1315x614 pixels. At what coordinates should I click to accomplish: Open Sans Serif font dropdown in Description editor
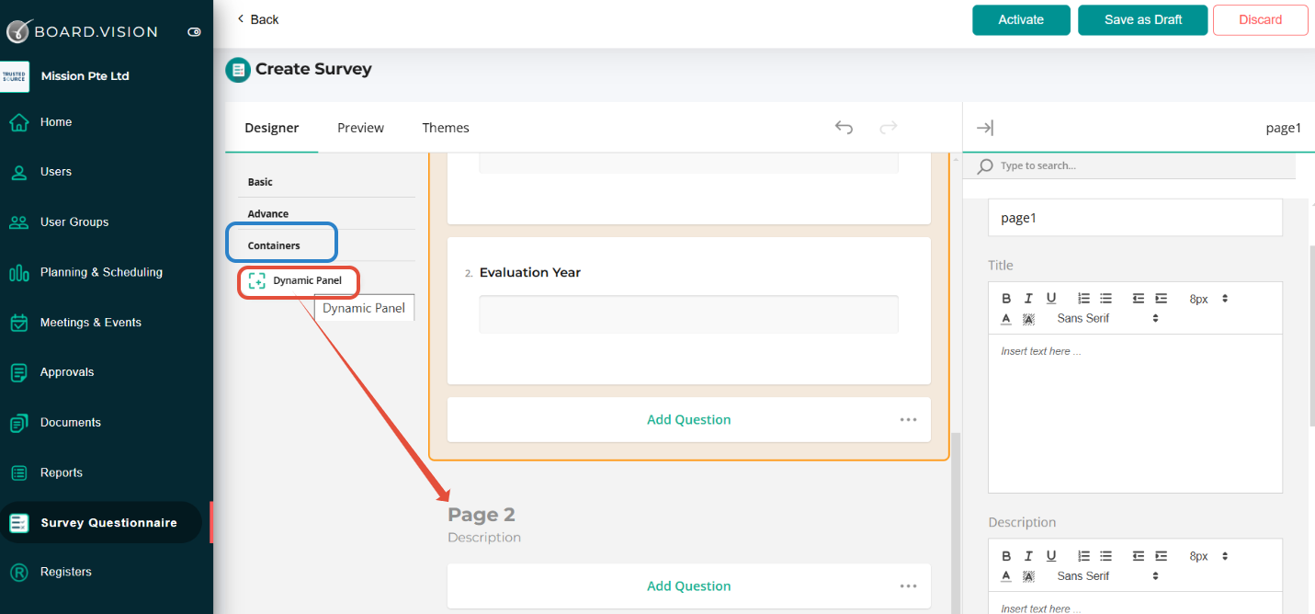(x=1107, y=575)
